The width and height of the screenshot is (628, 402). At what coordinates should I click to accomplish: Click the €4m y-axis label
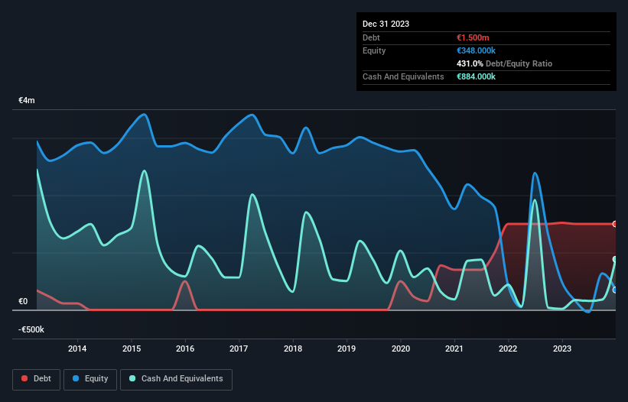[27, 100]
